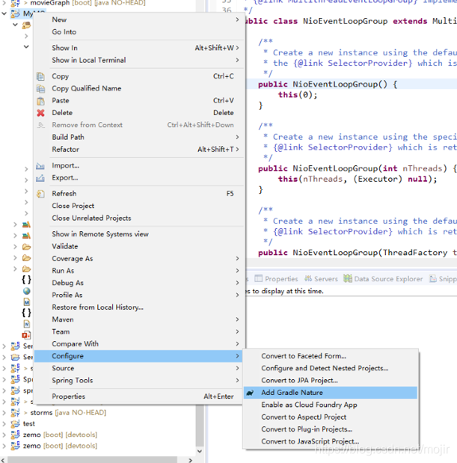This screenshot has width=457, height=463.
Task: Click the movieGraph project icon
Action: tap(16, 3)
